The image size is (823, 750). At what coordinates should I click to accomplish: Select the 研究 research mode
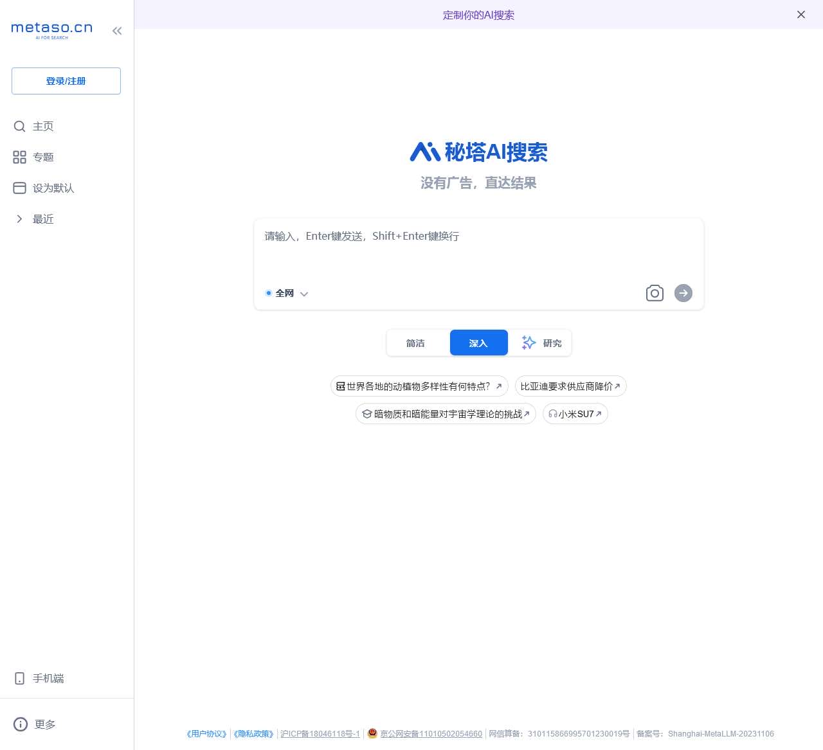542,343
